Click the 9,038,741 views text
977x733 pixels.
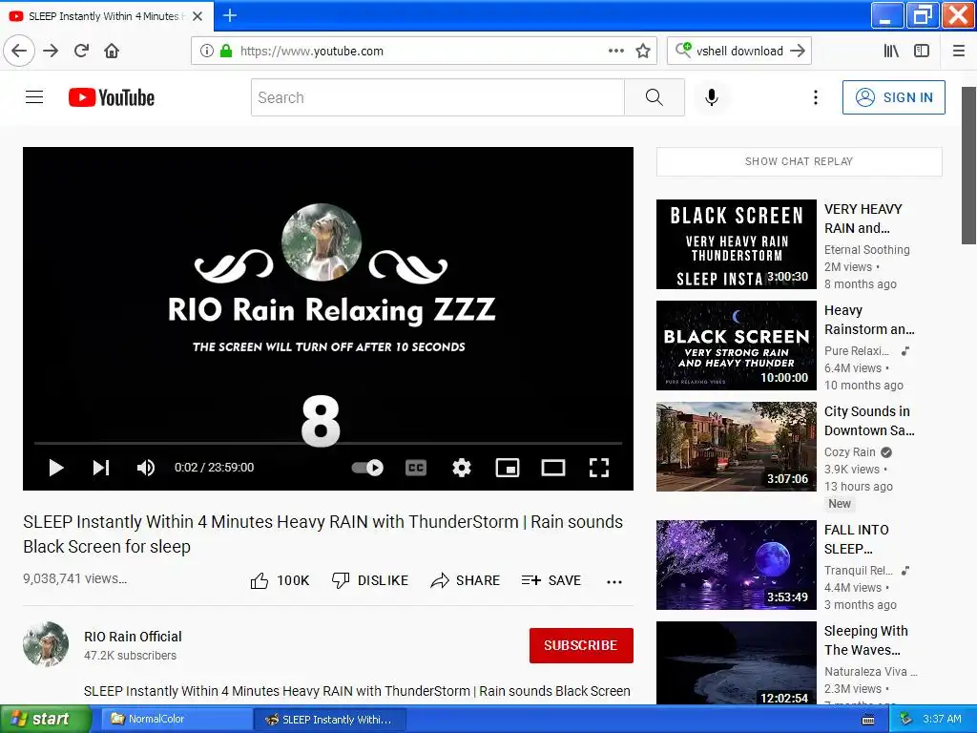(x=74, y=578)
